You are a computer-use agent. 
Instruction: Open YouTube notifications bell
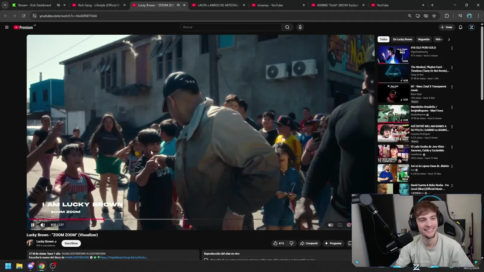point(461,27)
